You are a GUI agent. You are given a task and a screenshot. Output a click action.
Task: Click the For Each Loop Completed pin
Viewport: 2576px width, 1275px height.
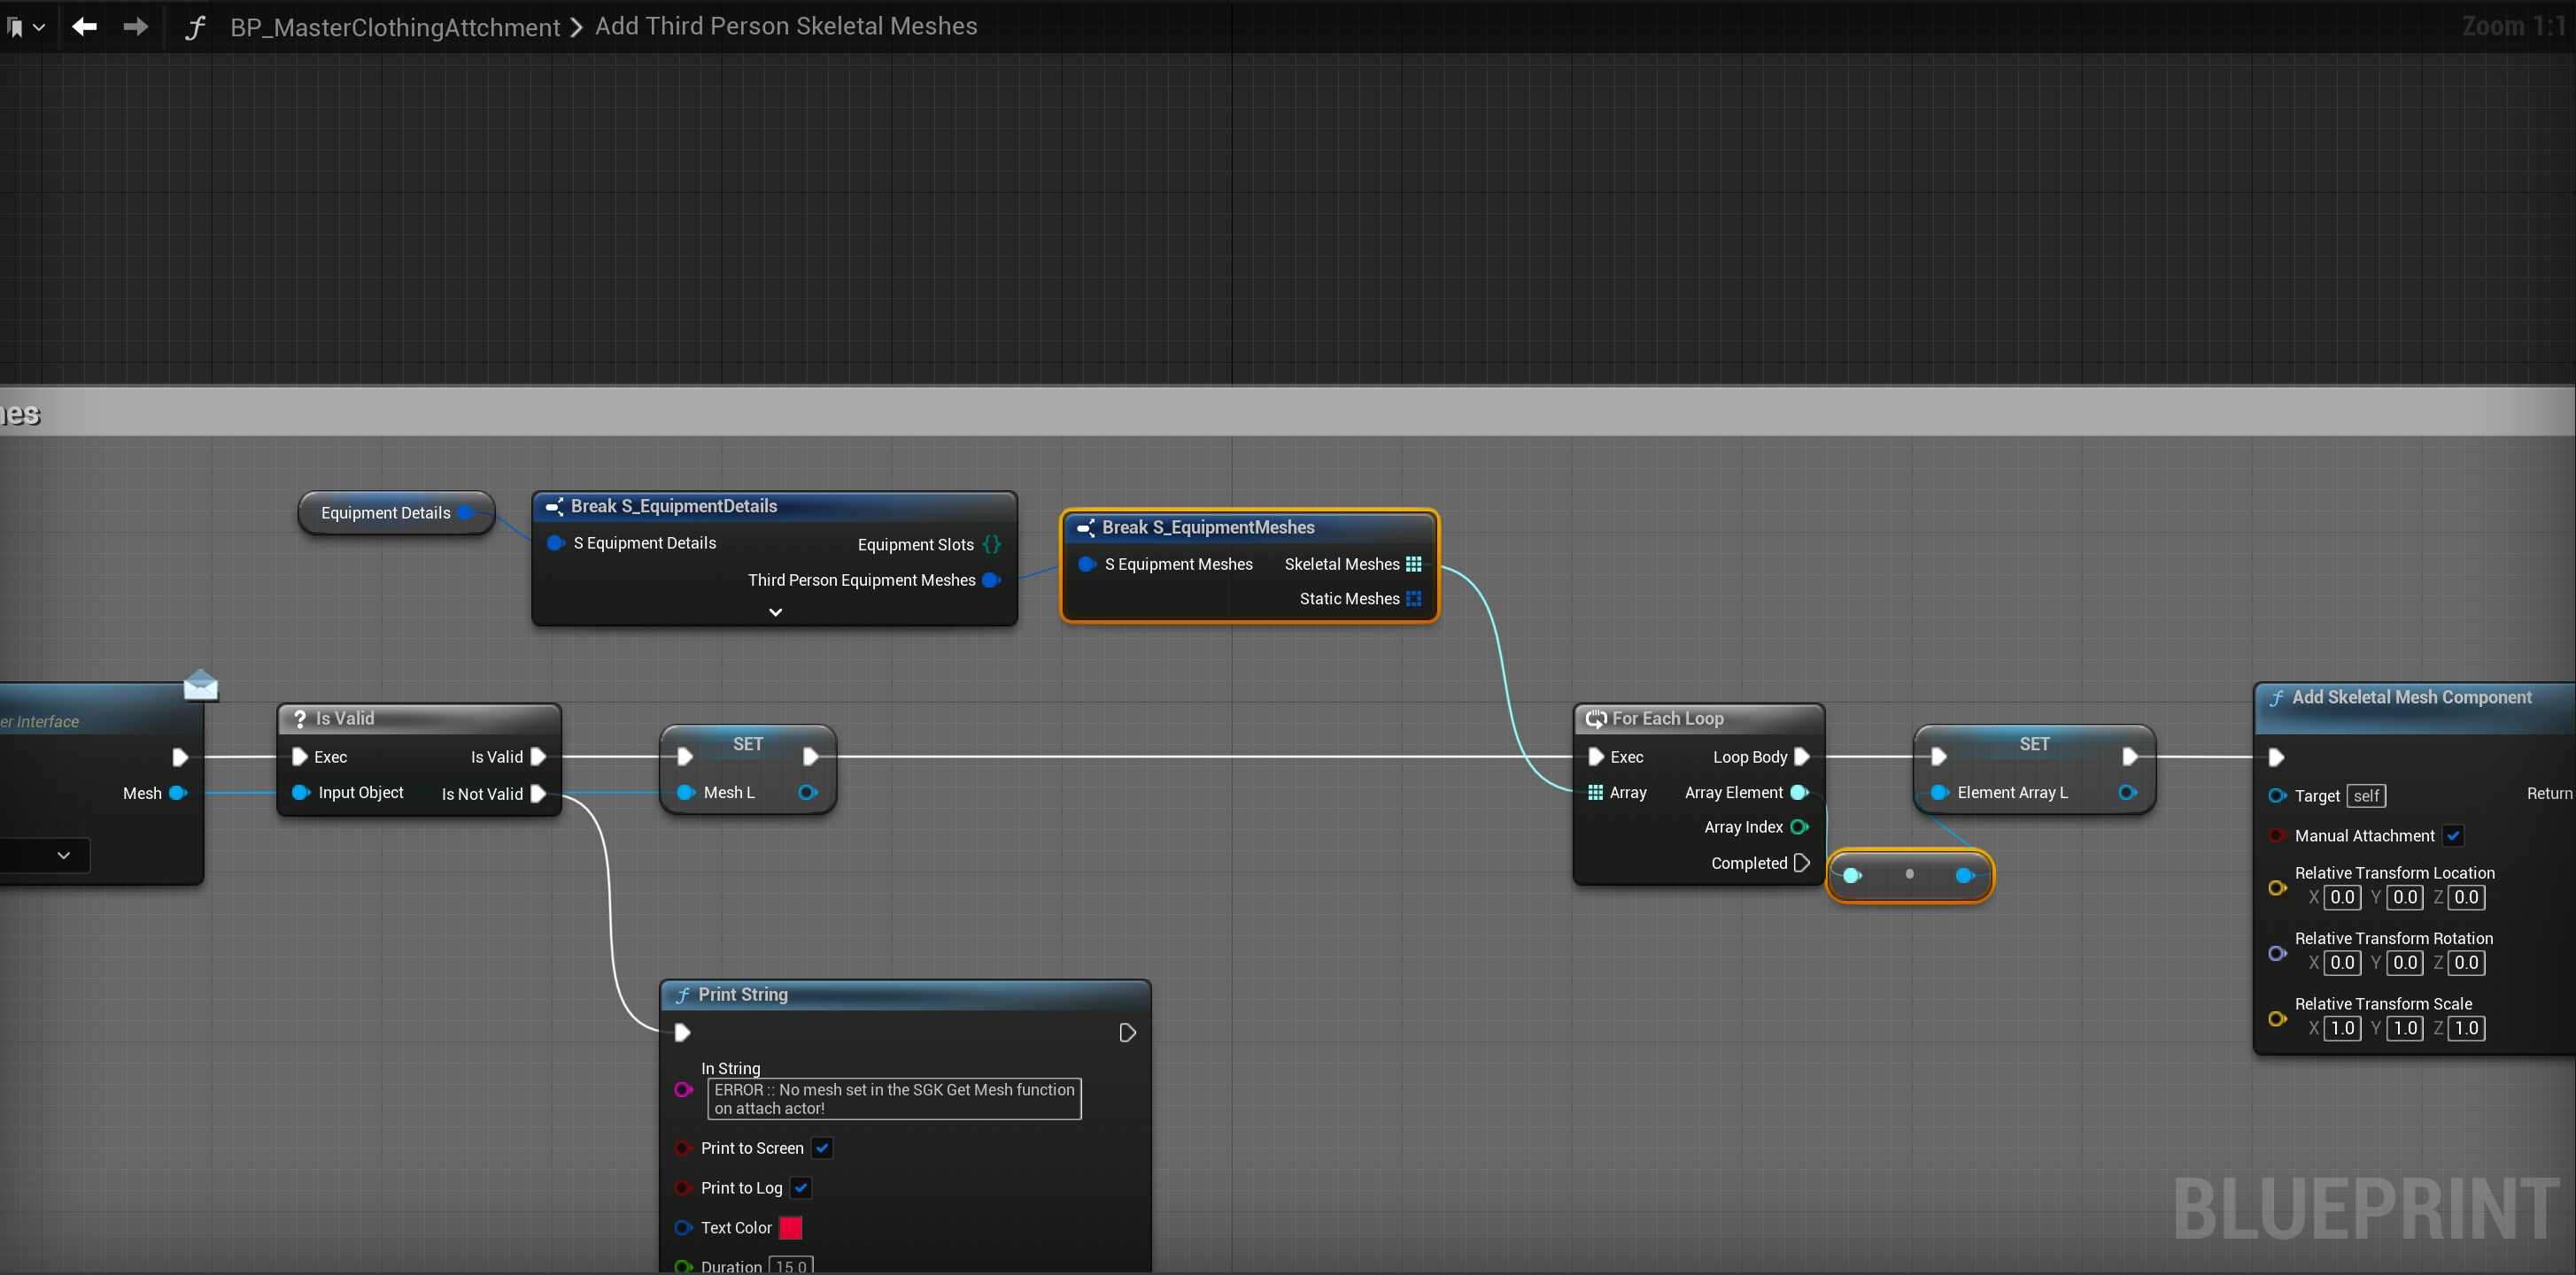tap(1802, 863)
